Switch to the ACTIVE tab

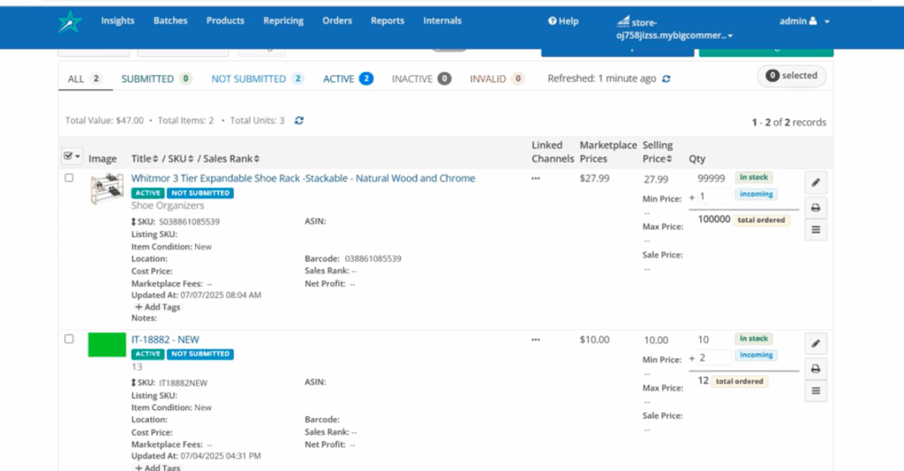coord(348,78)
